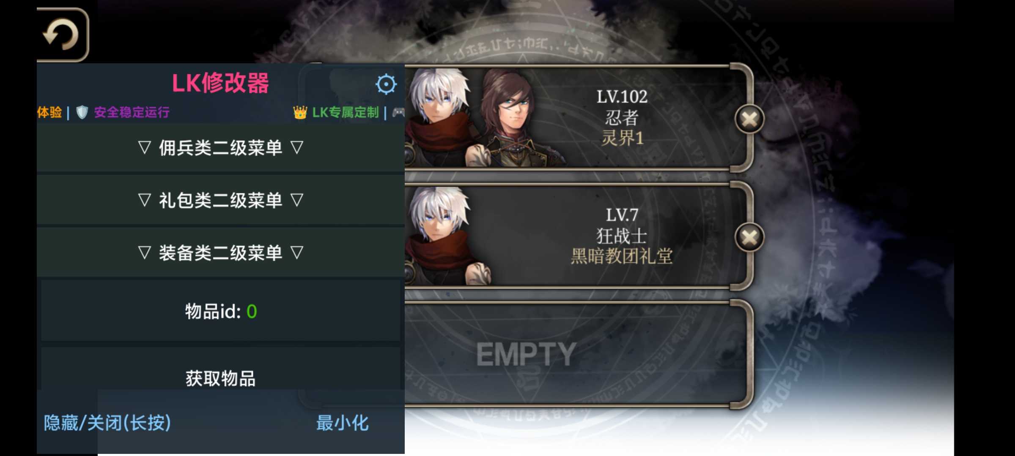The width and height of the screenshot is (1015, 456).
Task: Click the shield icon beside 安全稳定运行
Action: [x=82, y=112]
